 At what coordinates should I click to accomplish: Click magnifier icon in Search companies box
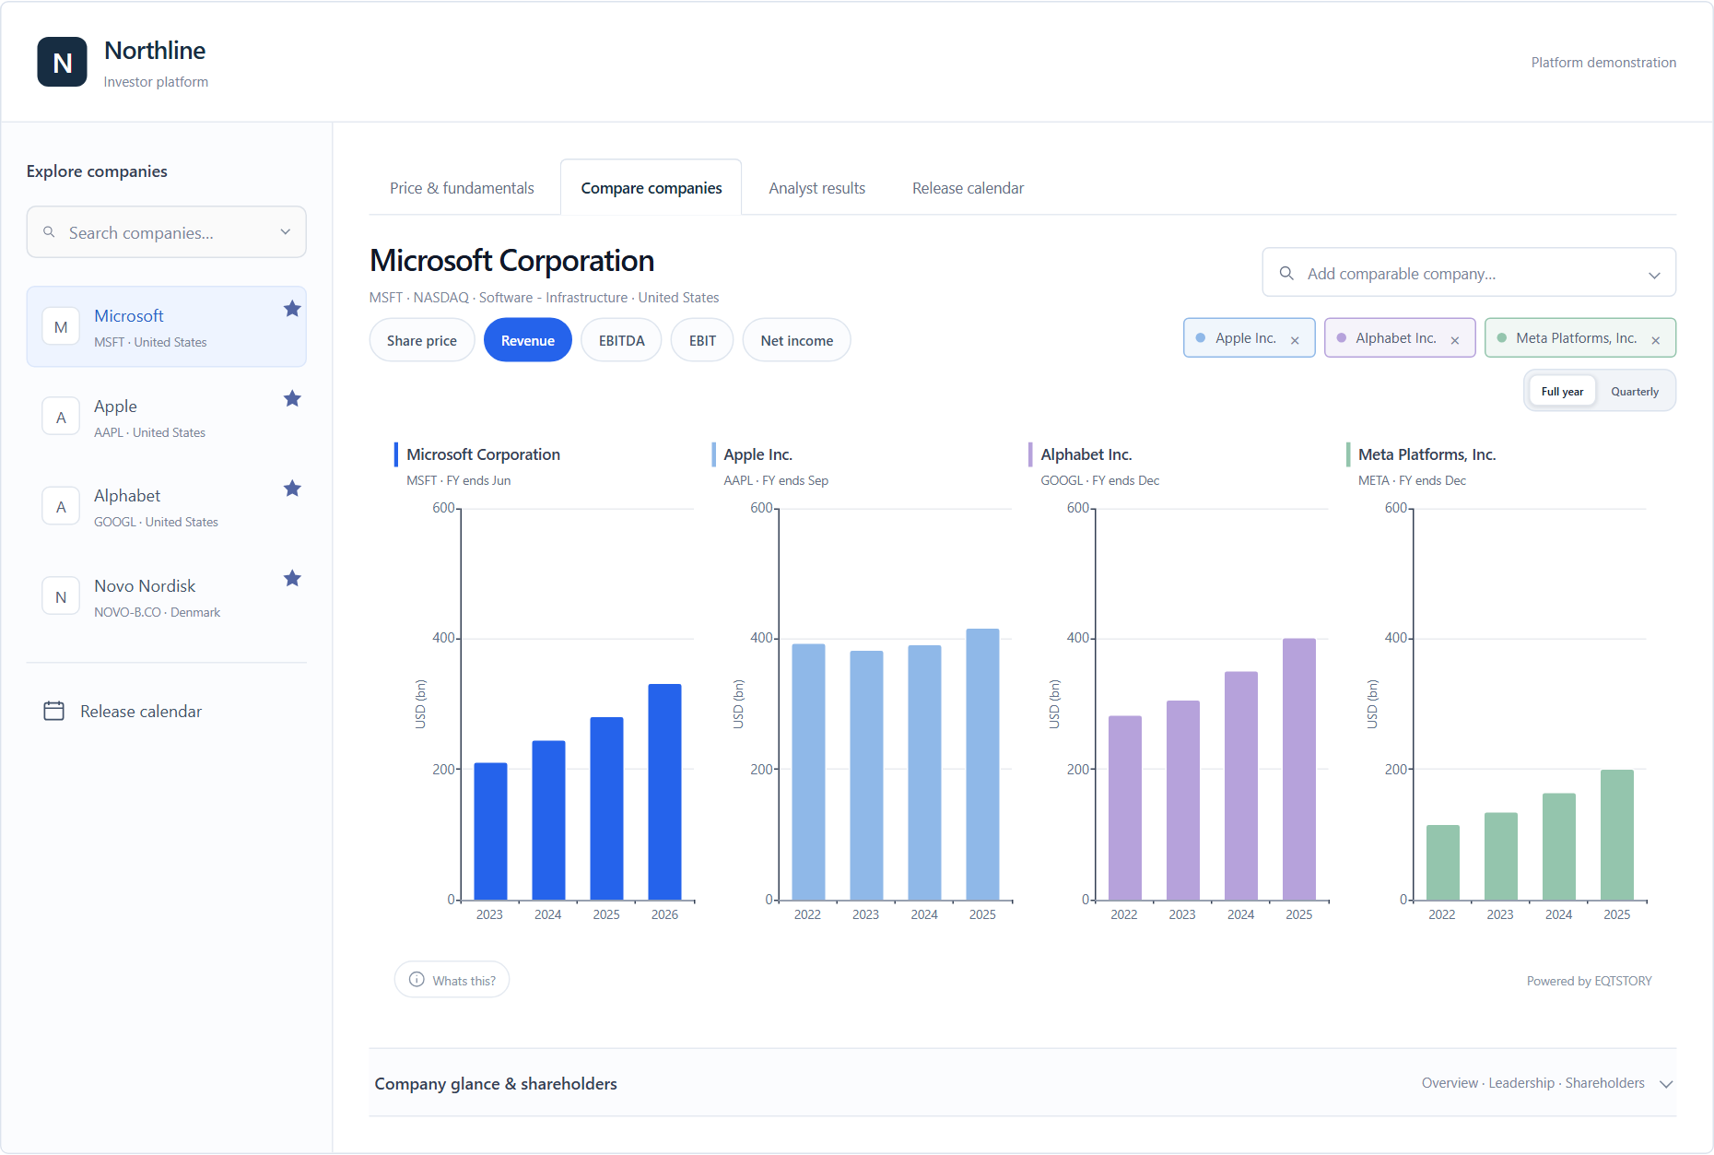[x=50, y=232]
